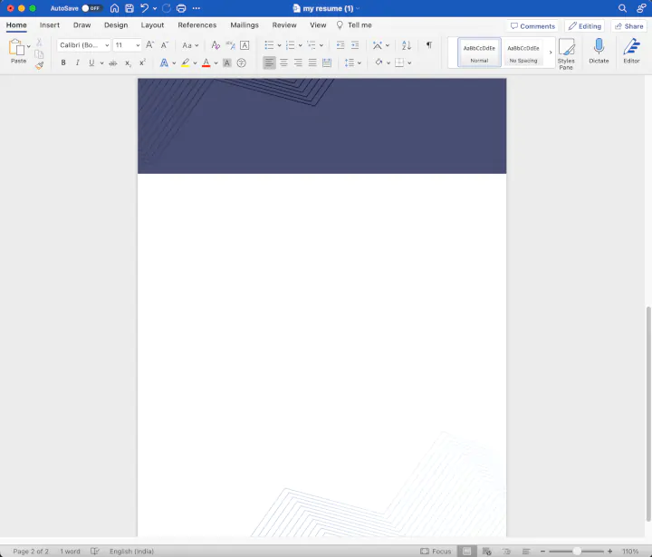Toggle Underline formatting
Viewport: 652px width, 557px height.
point(91,62)
